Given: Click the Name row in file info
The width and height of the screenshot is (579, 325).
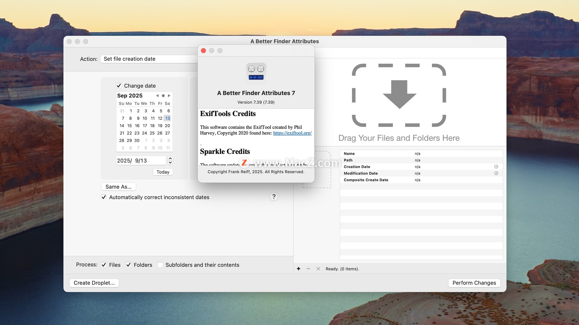Looking at the screenshot, I should pos(421,154).
